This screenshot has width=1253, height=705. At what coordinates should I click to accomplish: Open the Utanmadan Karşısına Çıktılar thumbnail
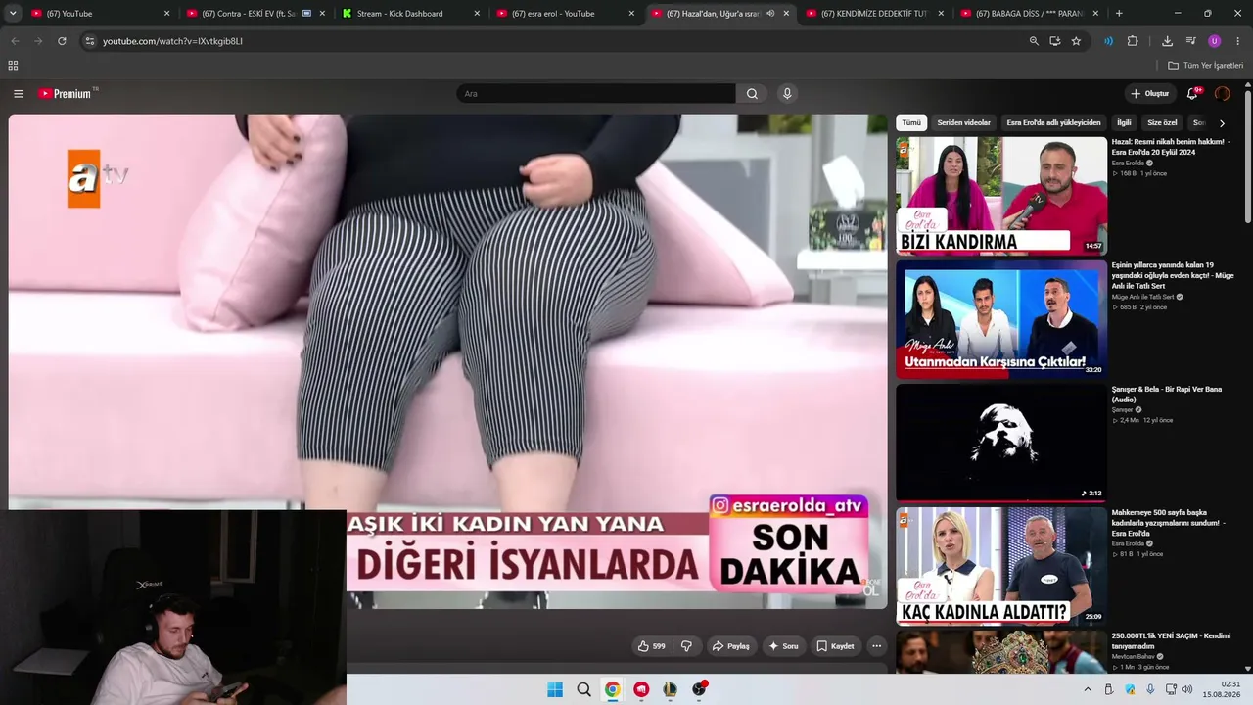pyautogui.click(x=1001, y=319)
